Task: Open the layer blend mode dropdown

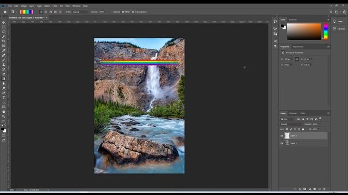Action: pos(291,124)
